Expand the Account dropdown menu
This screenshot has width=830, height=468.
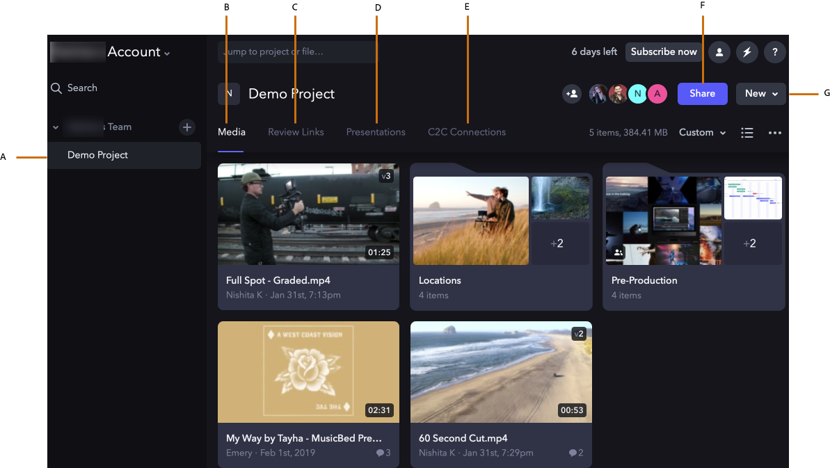[x=167, y=51]
